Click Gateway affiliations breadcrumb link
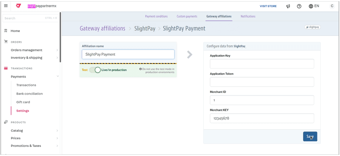 tap(102, 28)
